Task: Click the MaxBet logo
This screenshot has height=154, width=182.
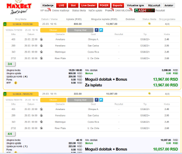Action: [19, 7]
